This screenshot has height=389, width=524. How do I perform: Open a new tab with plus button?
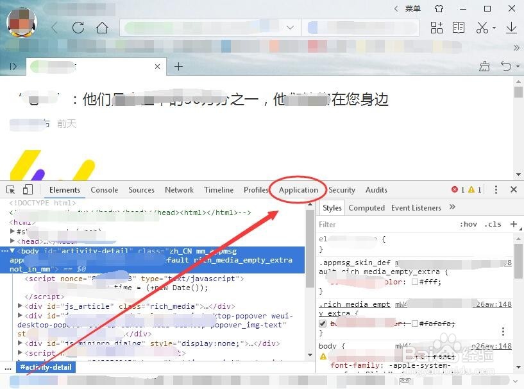[179, 67]
